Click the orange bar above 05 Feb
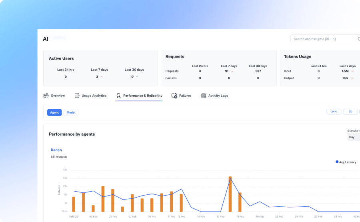 [x=113, y=200]
